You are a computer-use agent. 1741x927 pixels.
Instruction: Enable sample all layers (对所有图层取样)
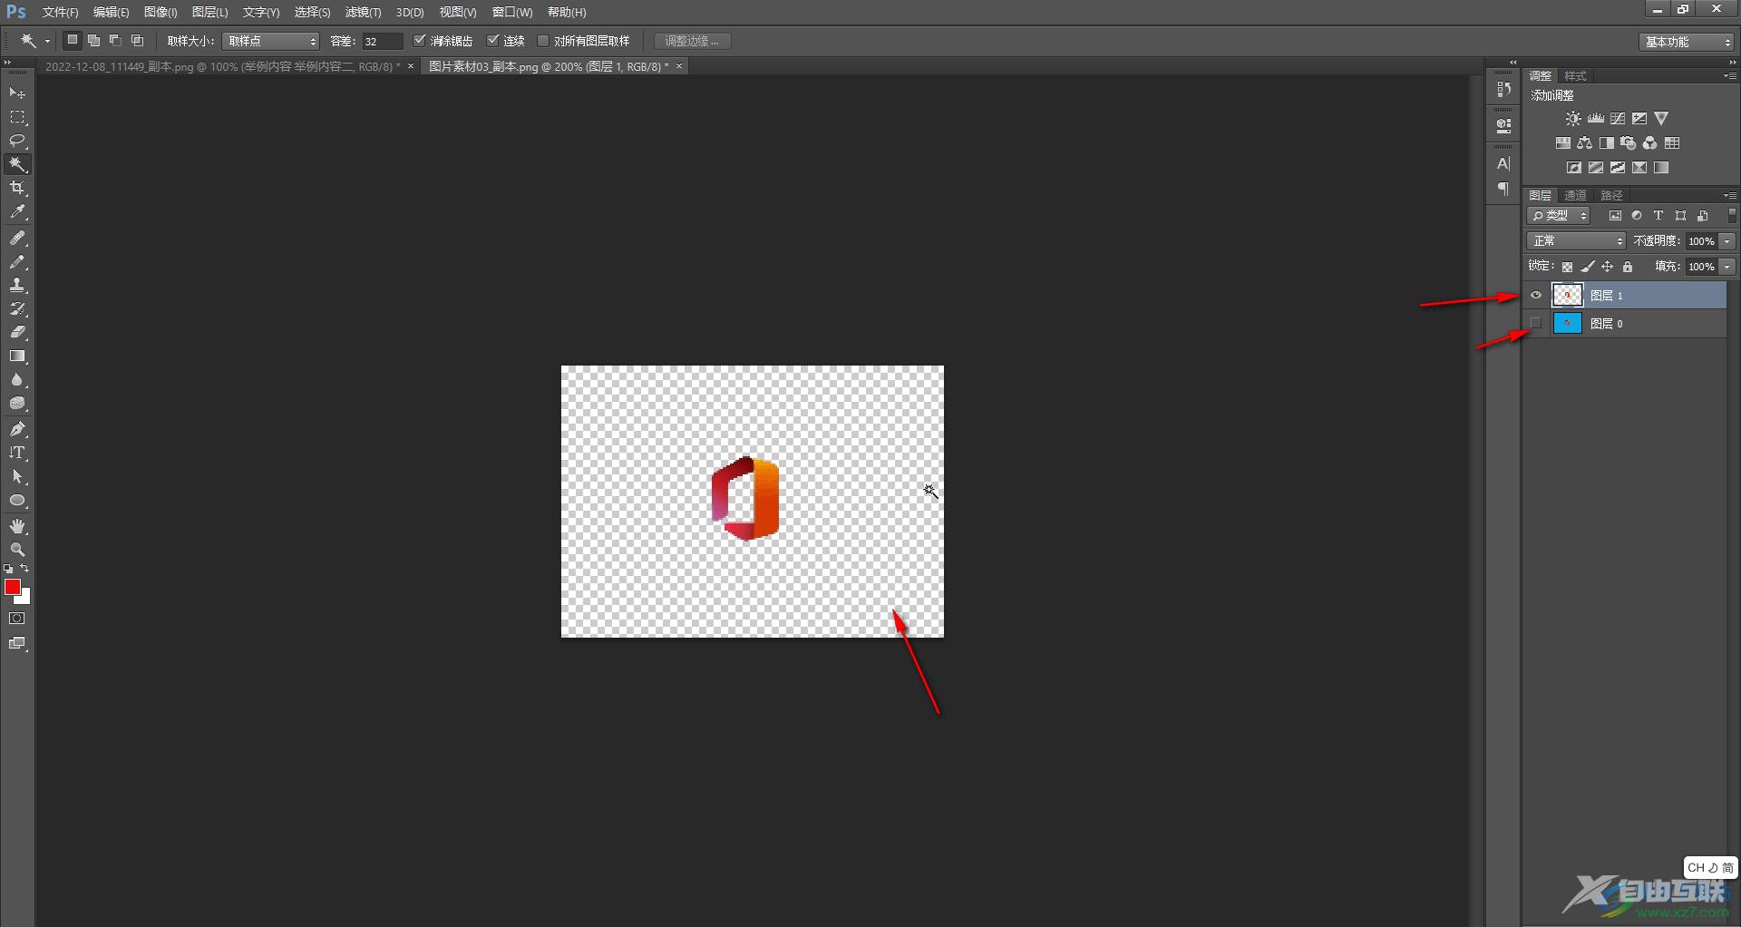point(543,41)
